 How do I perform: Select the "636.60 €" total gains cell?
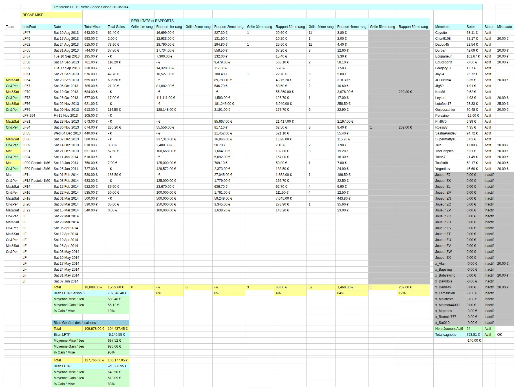click(118, 80)
